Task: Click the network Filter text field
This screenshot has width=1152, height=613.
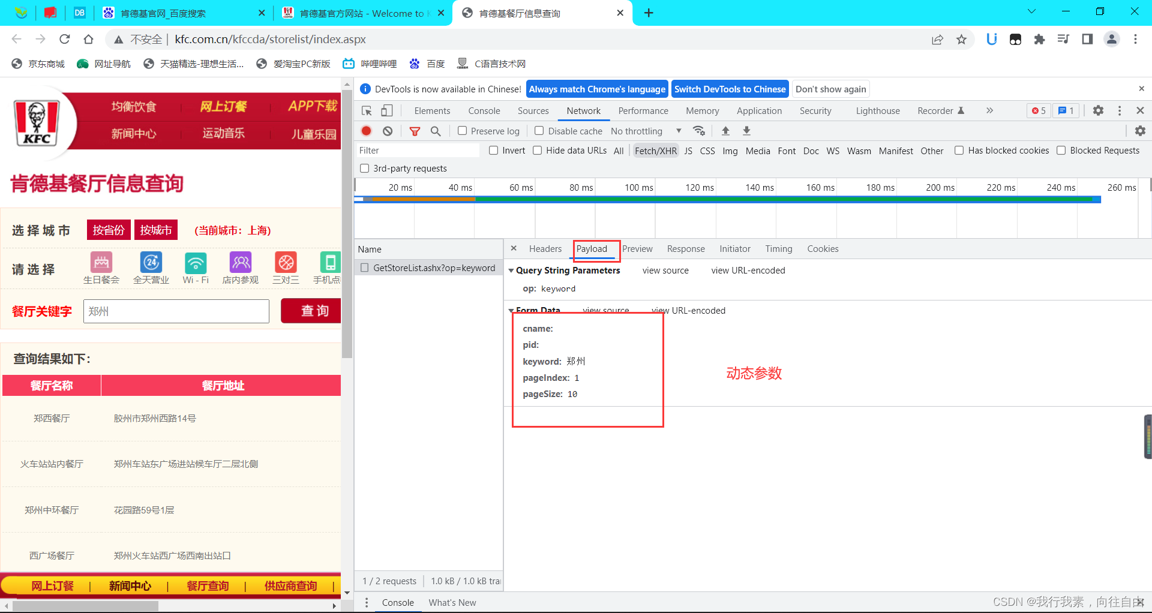Action: pos(418,151)
